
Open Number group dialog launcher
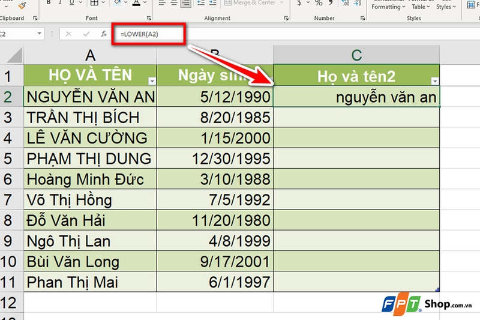point(363,19)
